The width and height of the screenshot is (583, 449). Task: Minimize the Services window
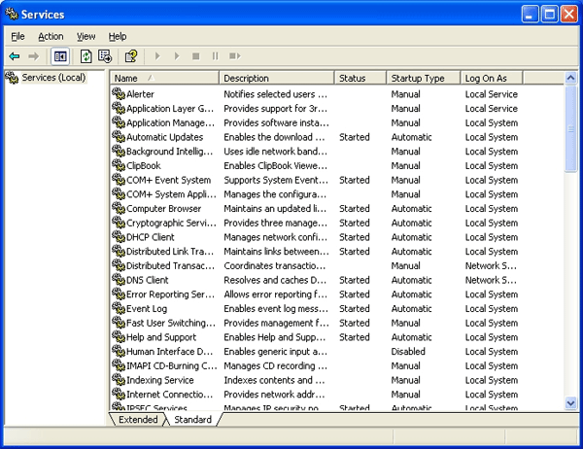pyautogui.click(x=530, y=15)
